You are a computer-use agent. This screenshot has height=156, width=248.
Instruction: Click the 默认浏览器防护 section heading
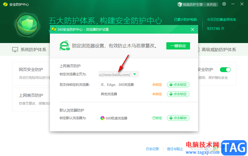coord(72,110)
